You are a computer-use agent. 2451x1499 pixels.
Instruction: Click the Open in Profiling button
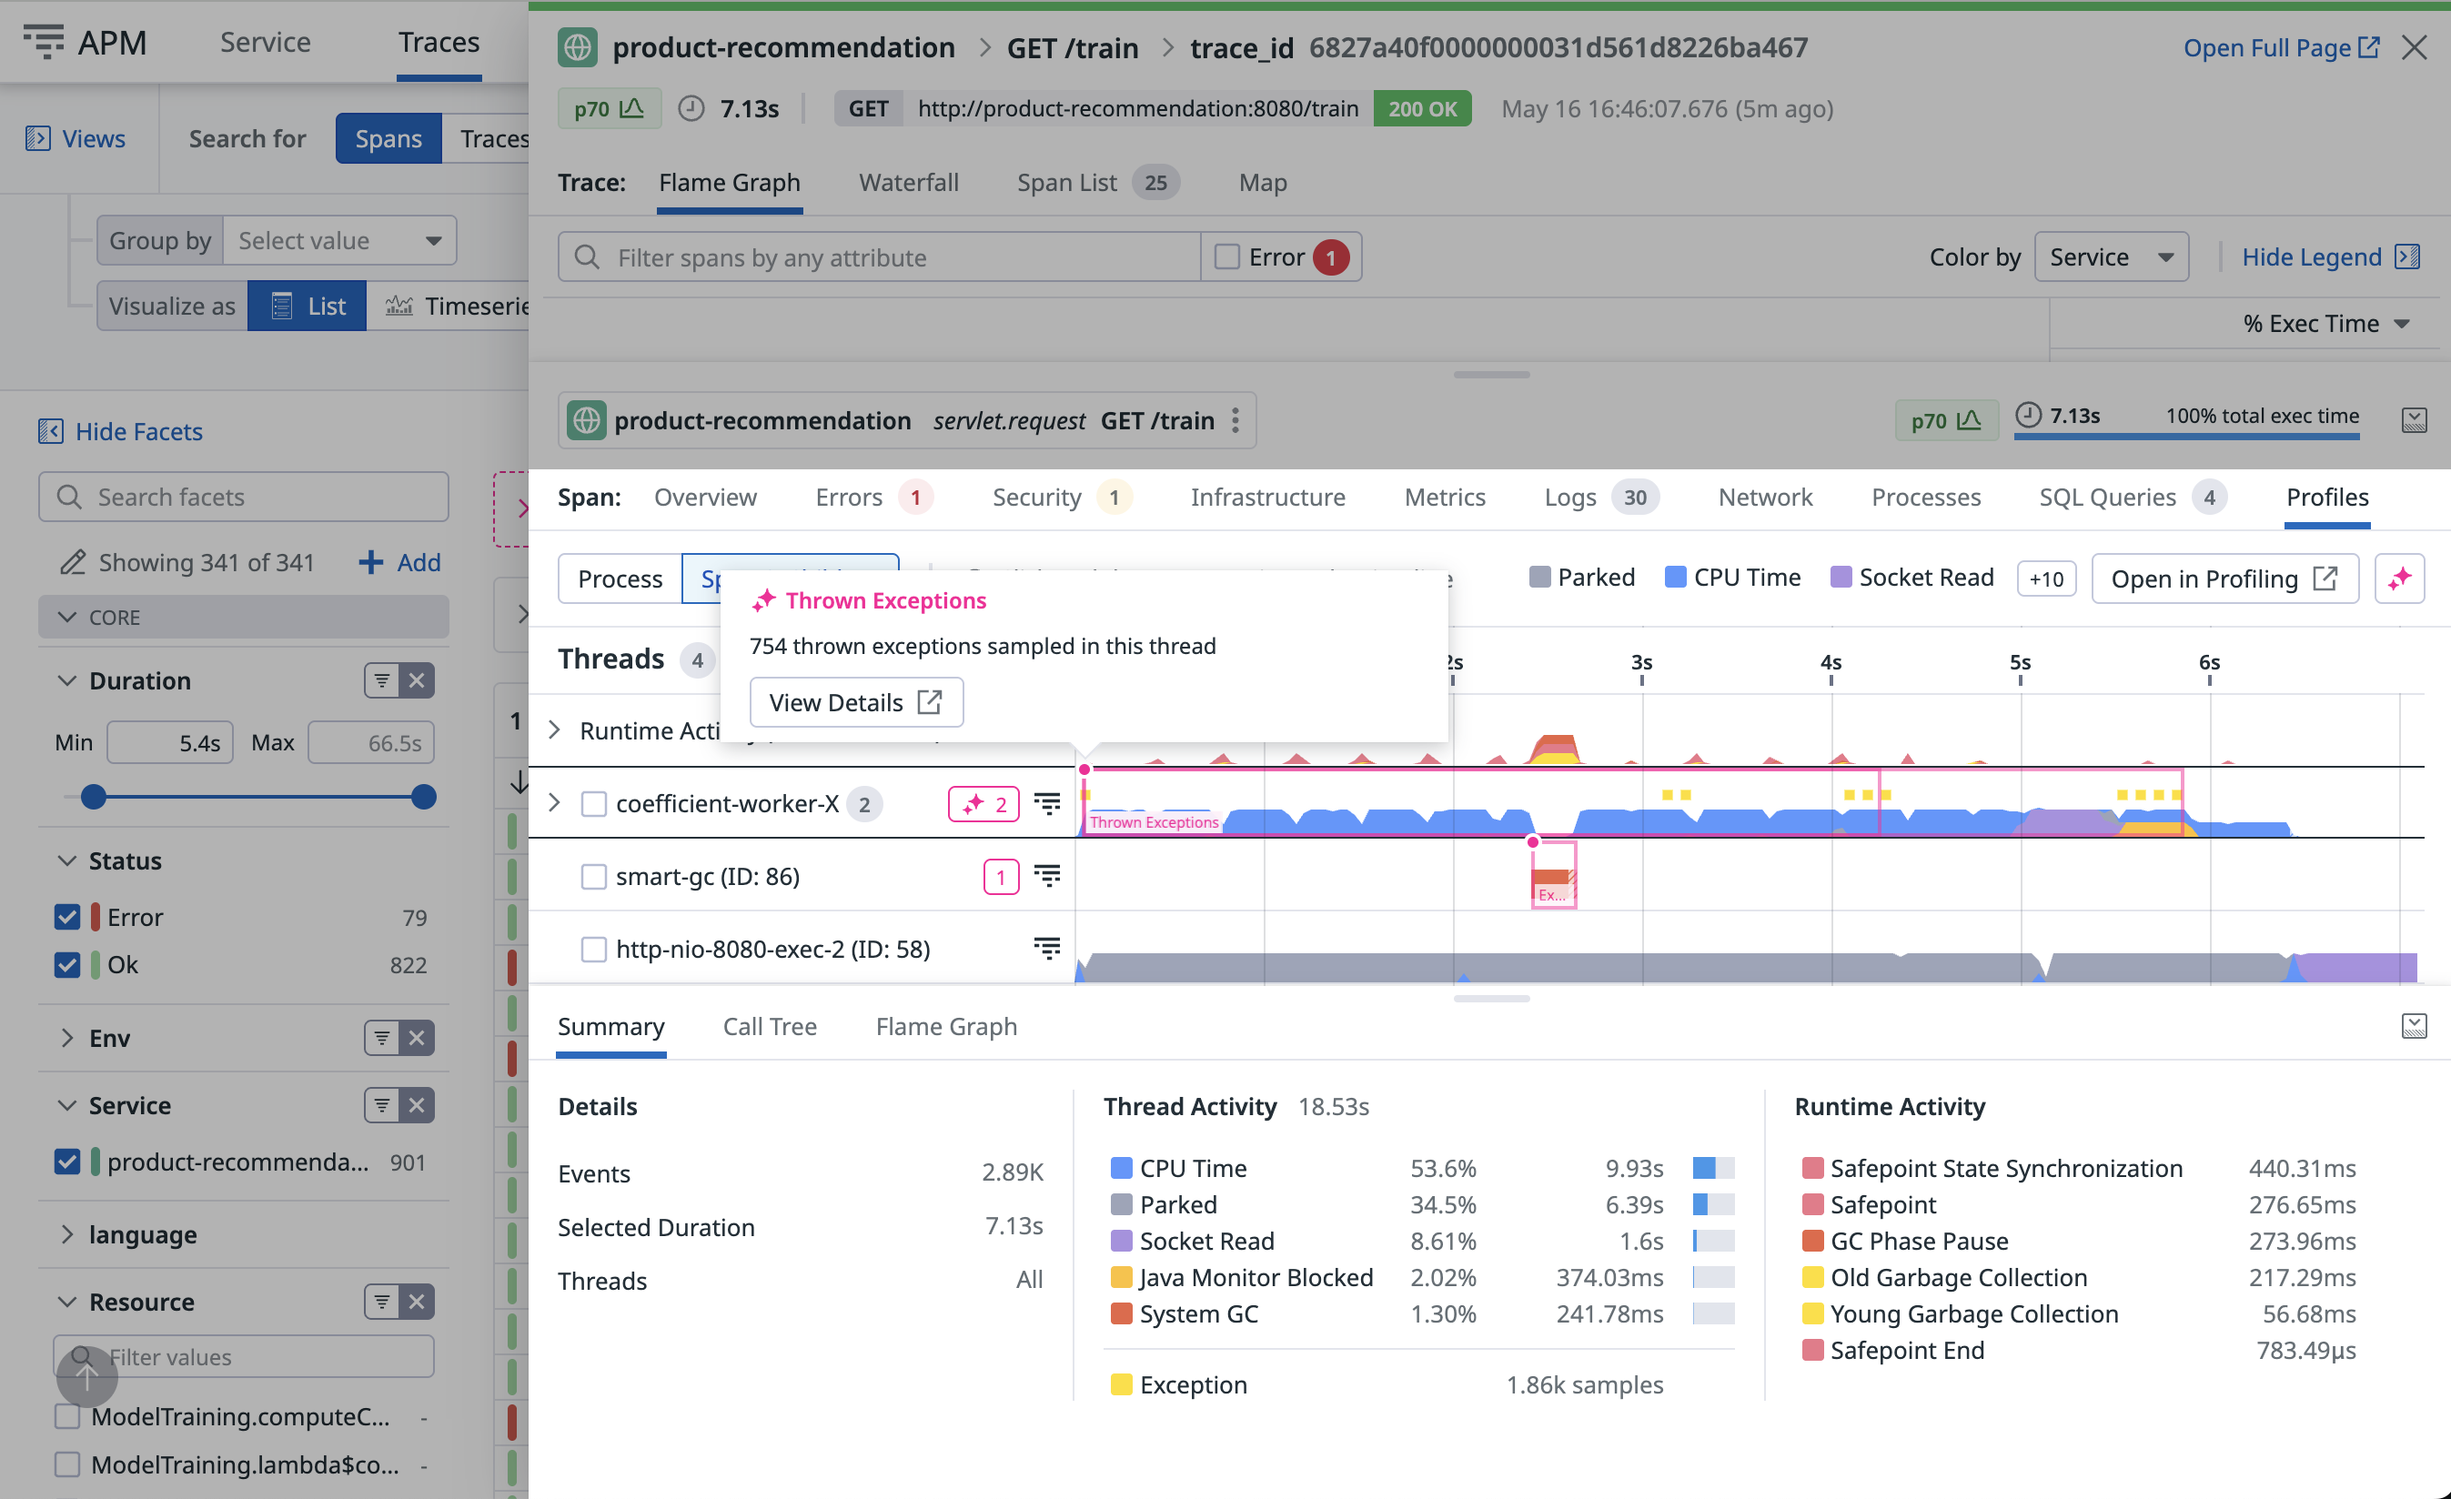point(2224,578)
